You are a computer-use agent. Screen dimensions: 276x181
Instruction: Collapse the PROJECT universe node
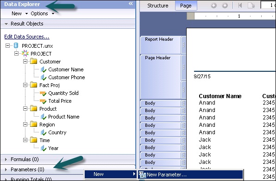(16, 54)
